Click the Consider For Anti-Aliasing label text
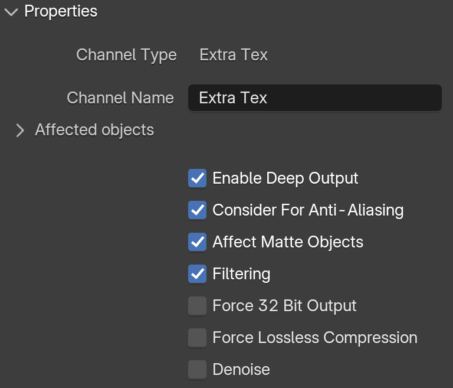Image resolution: width=453 pixels, height=388 pixels. pyautogui.click(x=308, y=210)
